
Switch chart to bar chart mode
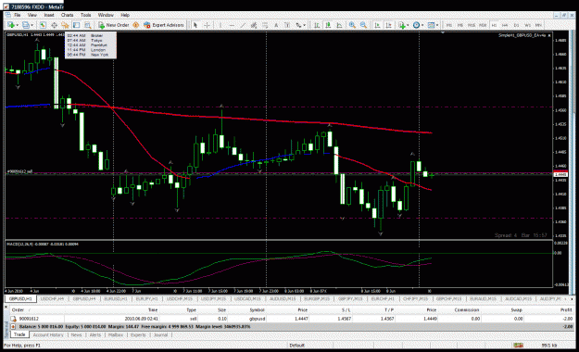pyautogui.click(x=317, y=25)
